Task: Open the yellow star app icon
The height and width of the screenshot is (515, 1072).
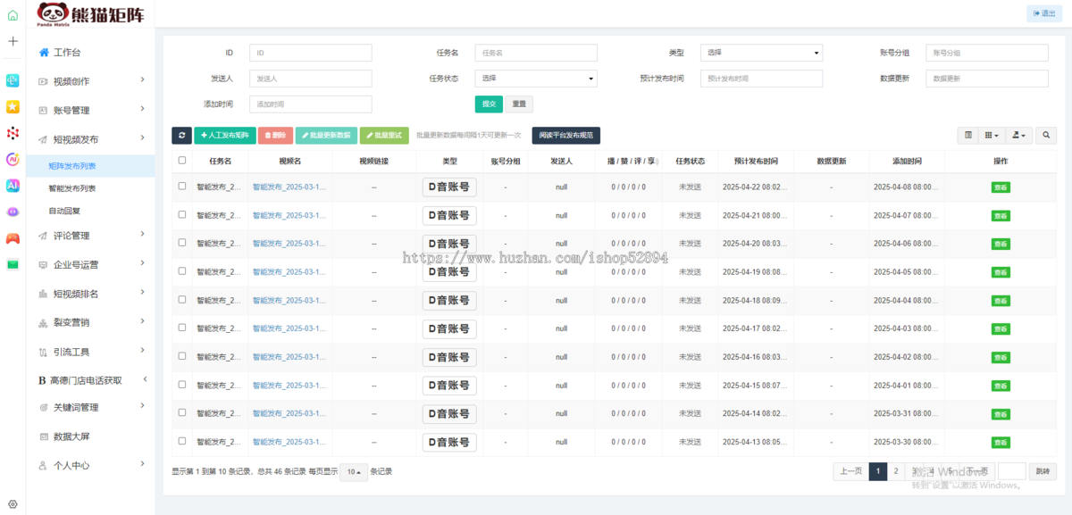Action: pyautogui.click(x=13, y=107)
